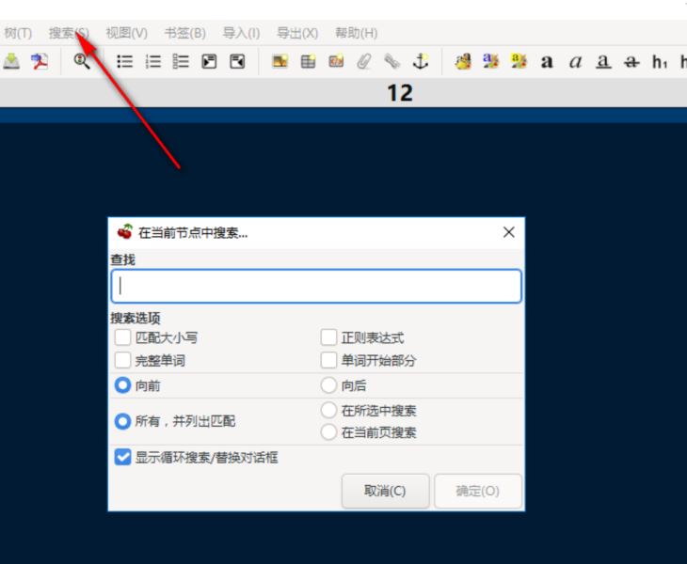This screenshot has width=687, height=564.
Task: Click the find magnifier icon in toolbar
Action: click(82, 62)
